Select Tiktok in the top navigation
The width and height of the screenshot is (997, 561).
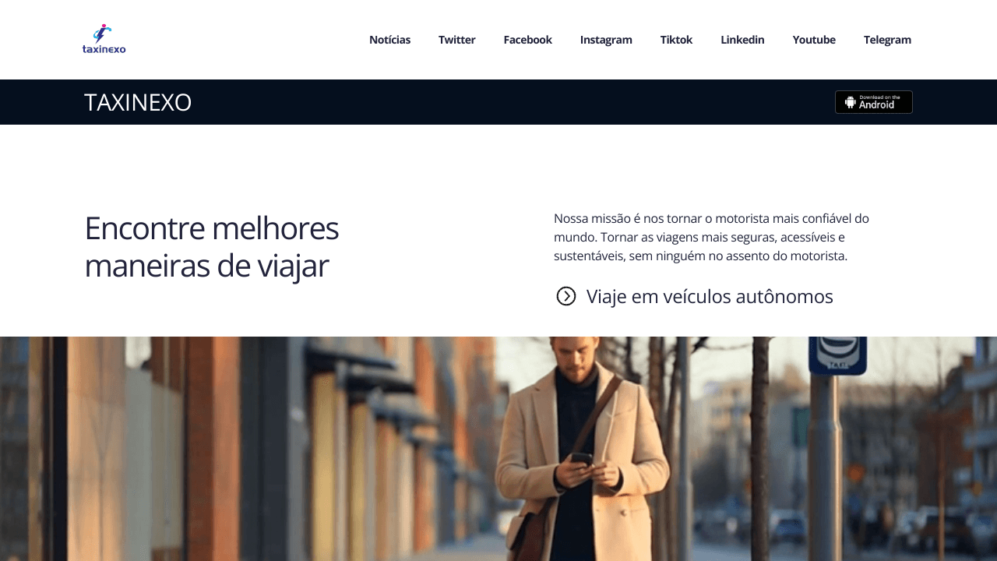(676, 40)
